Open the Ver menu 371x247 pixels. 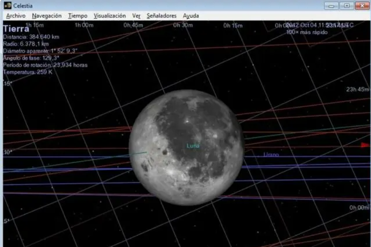pos(136,16)
